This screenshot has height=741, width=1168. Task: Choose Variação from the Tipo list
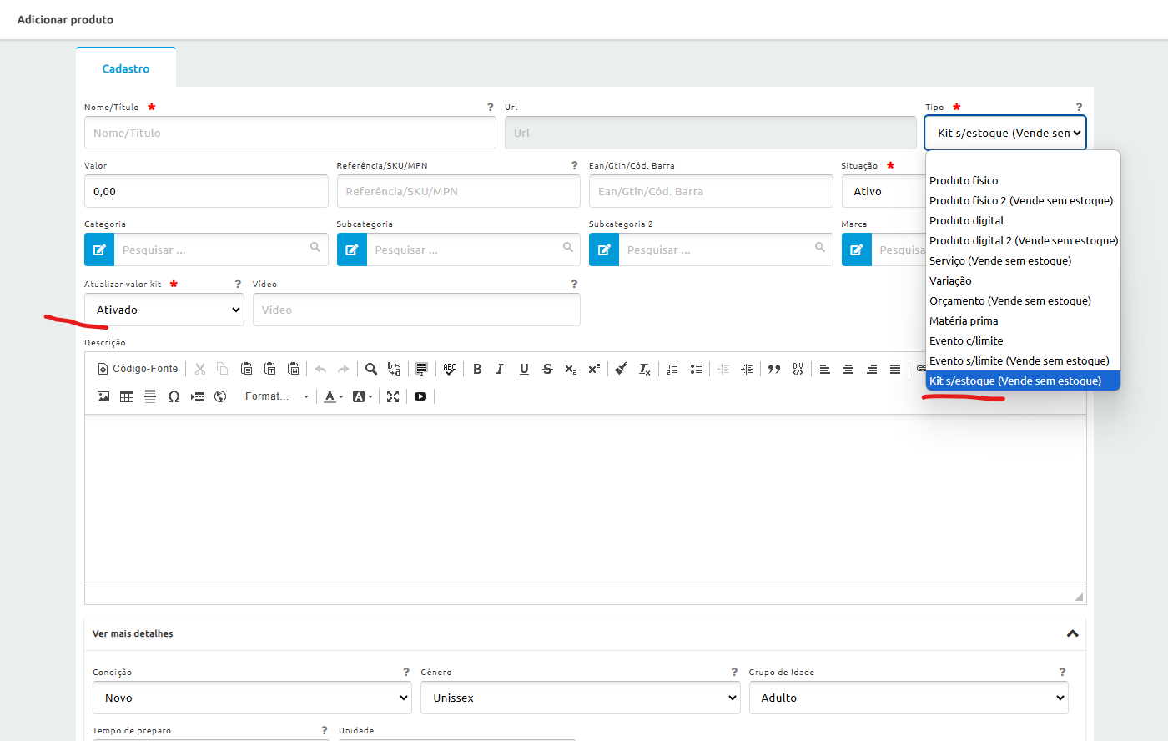click(1023, 280)
